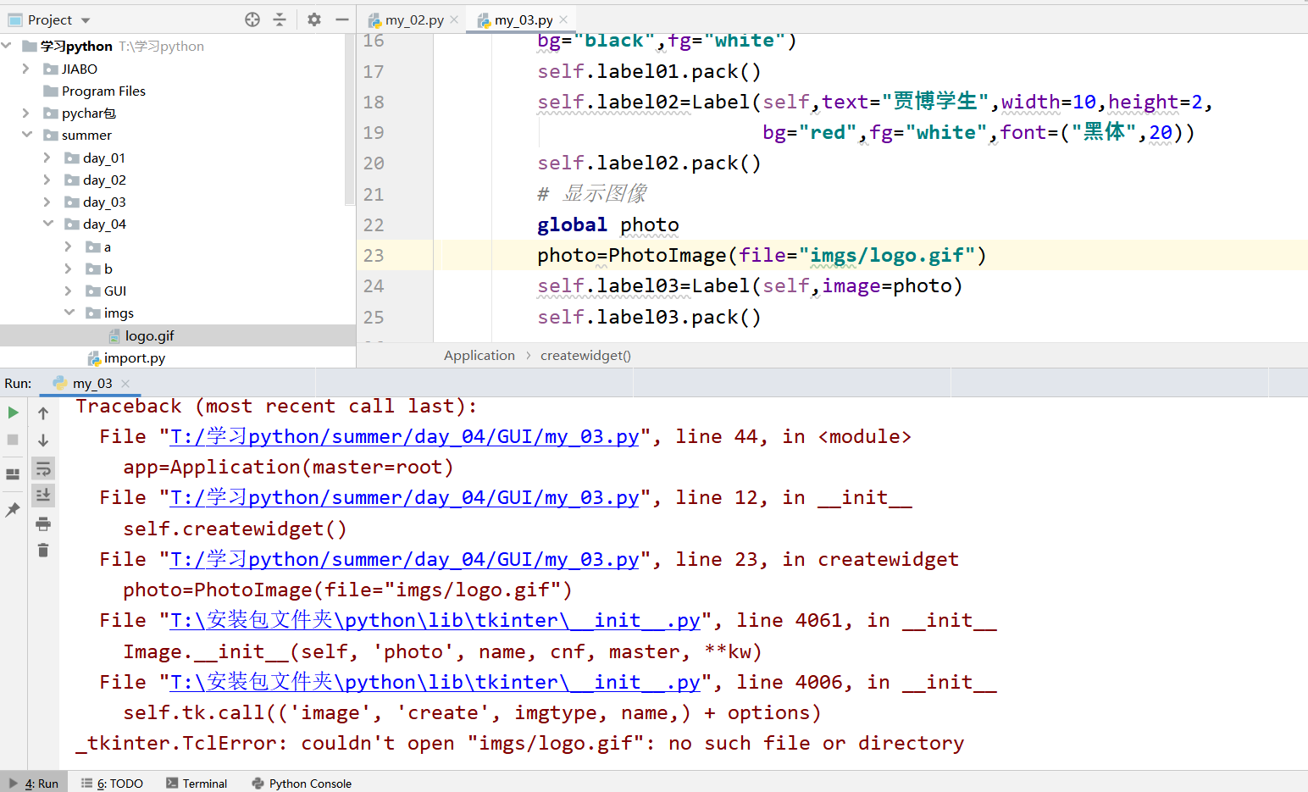
Task: Open traceback link at line 23
Action: click(x=404, y=559)
